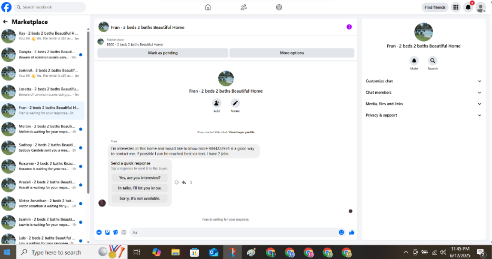Expand the Privacy & support section
492x259 pixels.
tap(423, 115)
